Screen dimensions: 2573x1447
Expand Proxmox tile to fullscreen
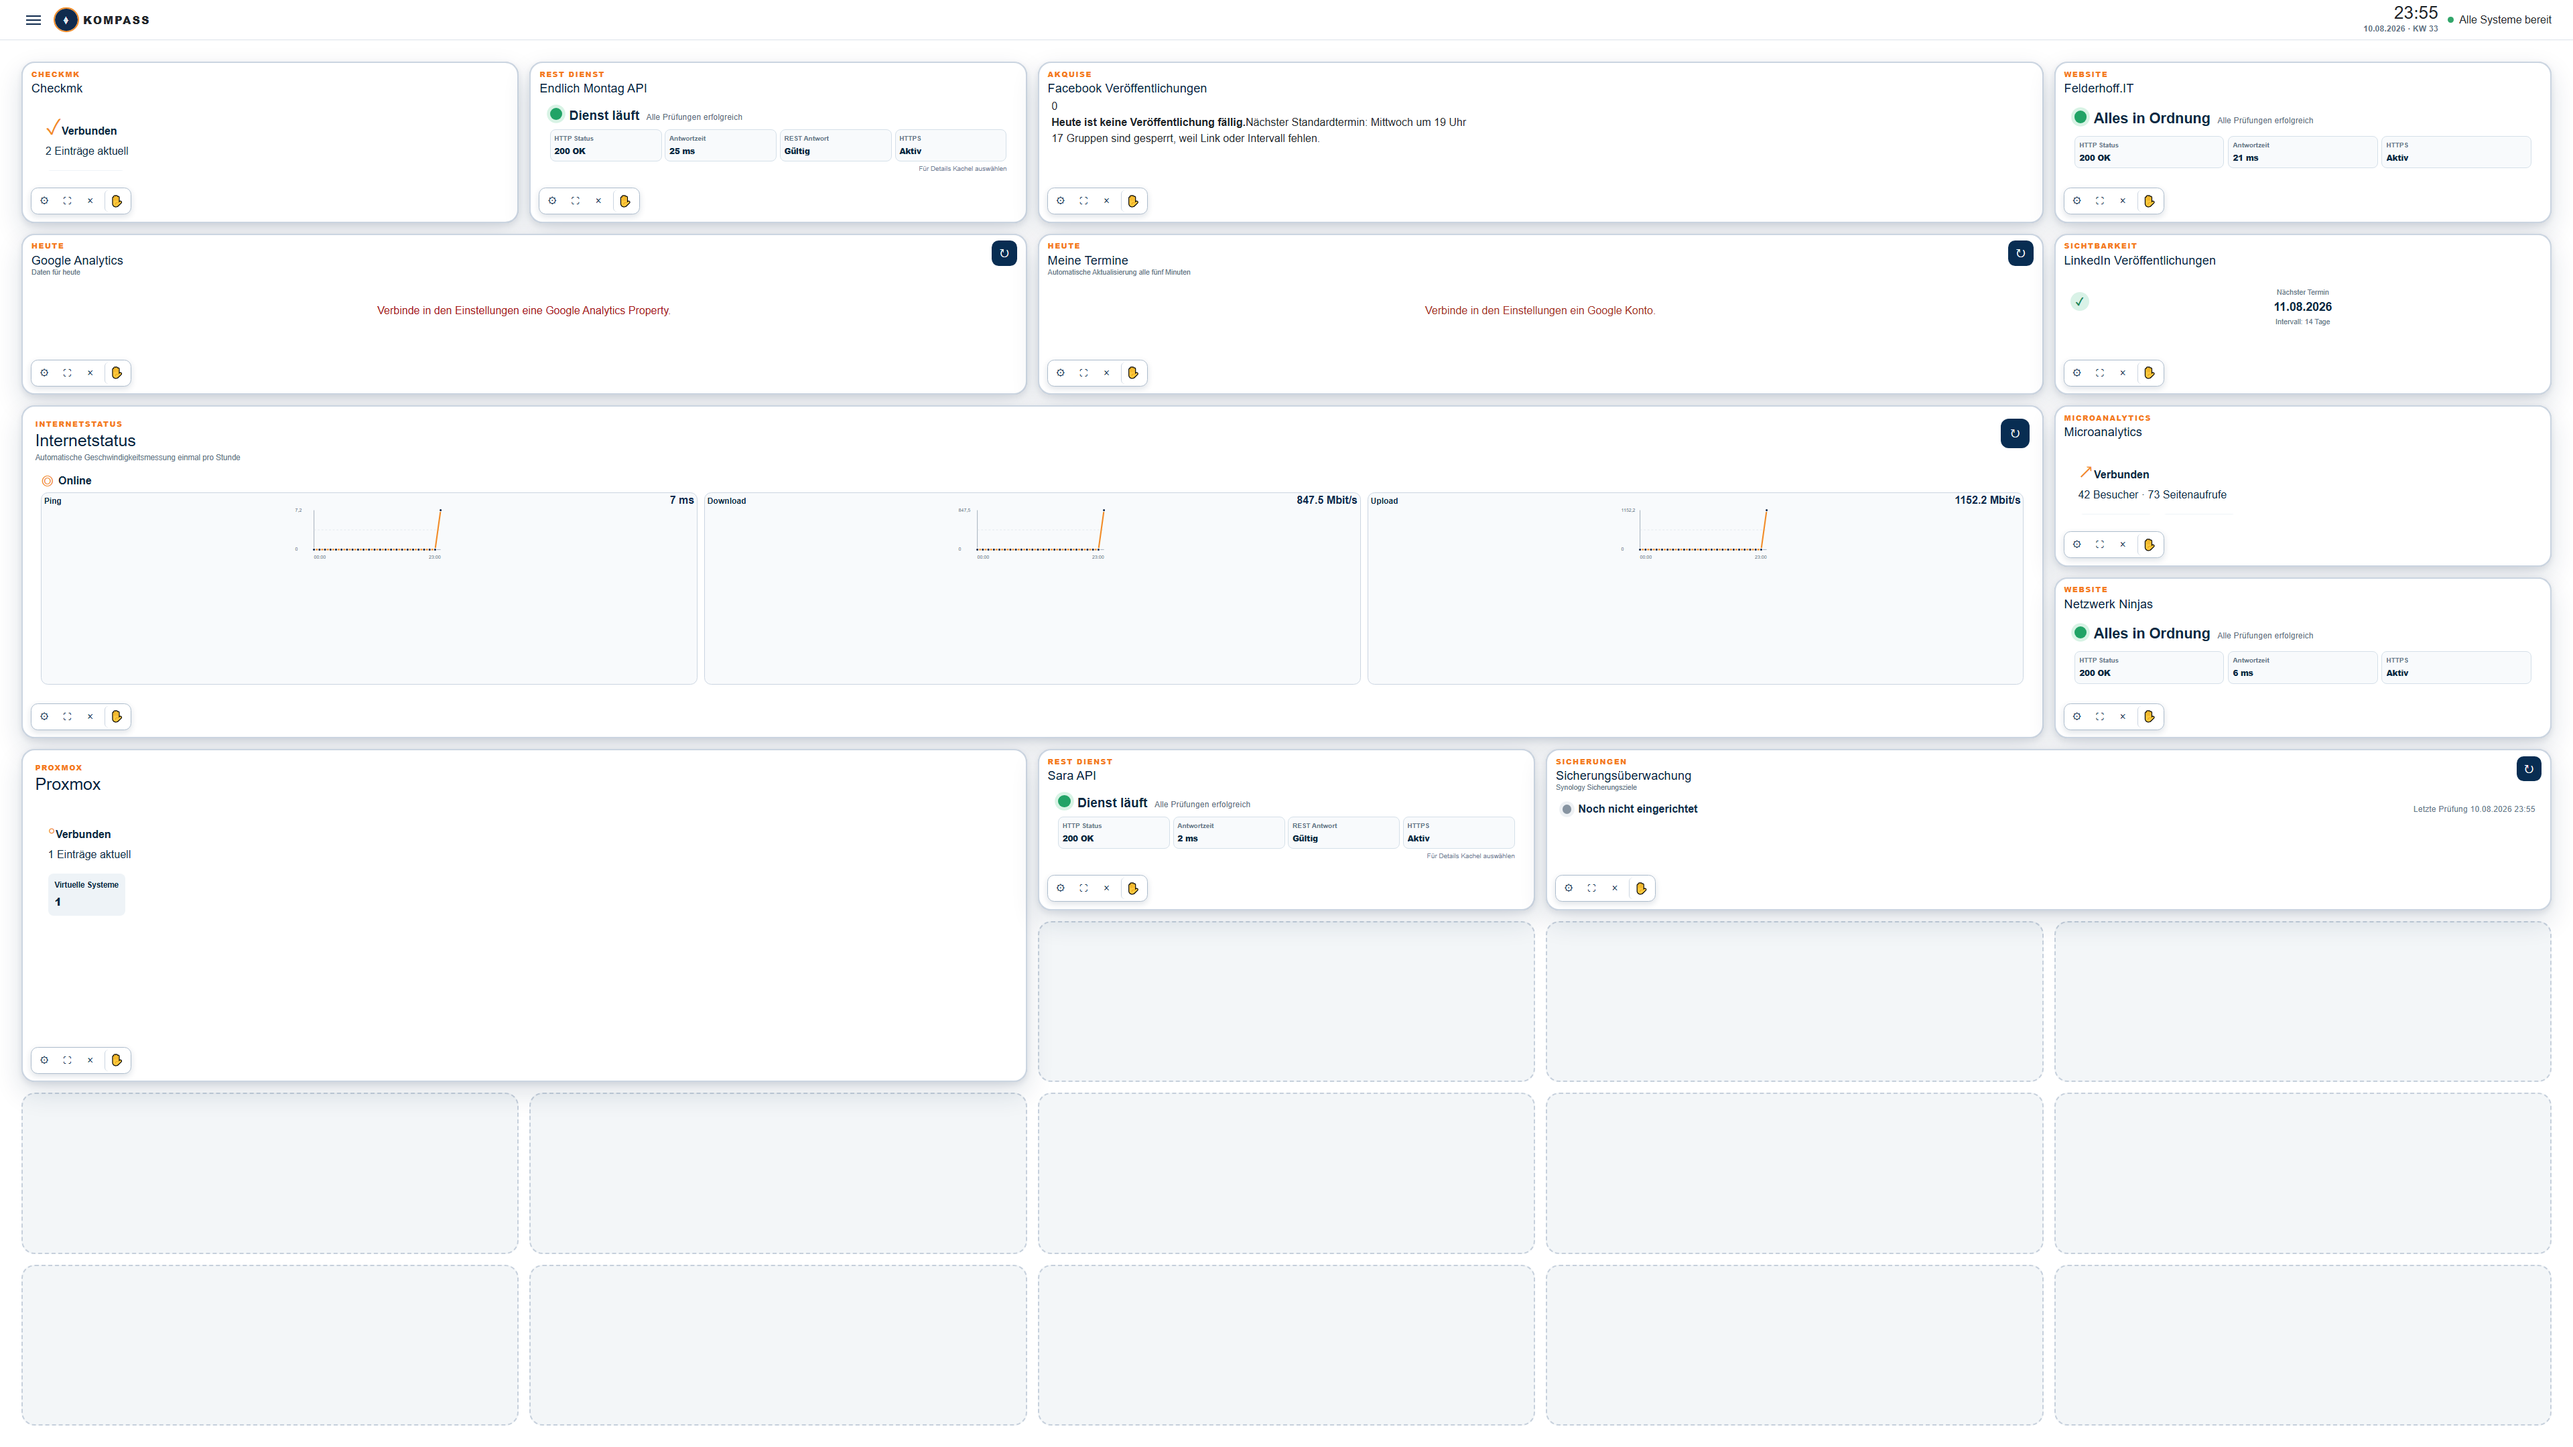point(67,1060)
